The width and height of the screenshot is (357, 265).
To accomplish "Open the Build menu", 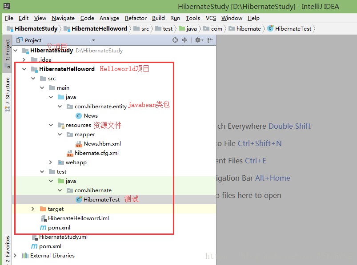I will tap(158, 18).
